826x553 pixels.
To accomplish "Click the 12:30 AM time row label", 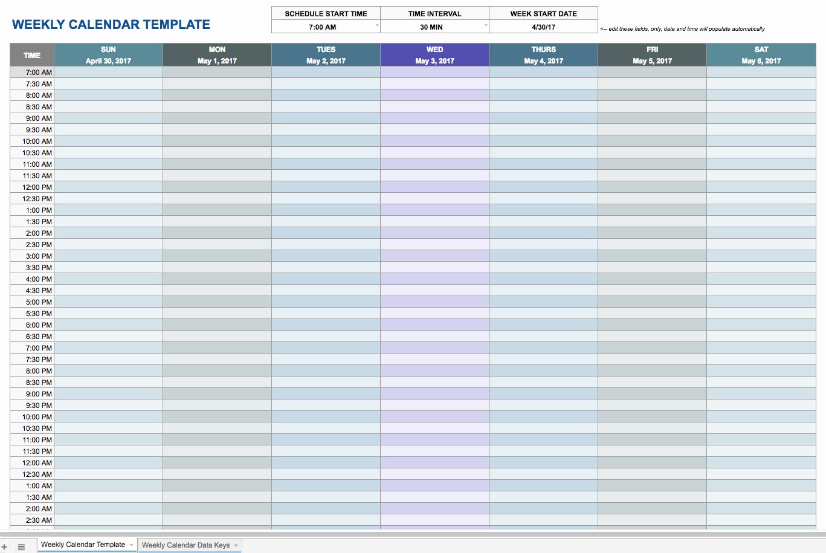I will pyautogui.click(x=32, y=474).
